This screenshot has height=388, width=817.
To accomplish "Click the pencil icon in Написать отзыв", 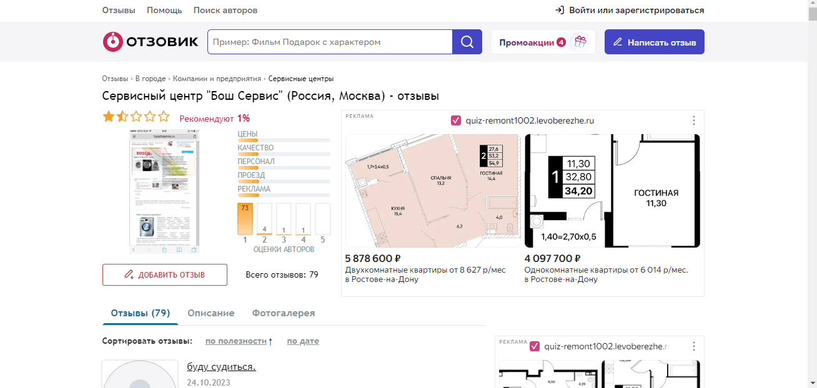I will 617,41.
